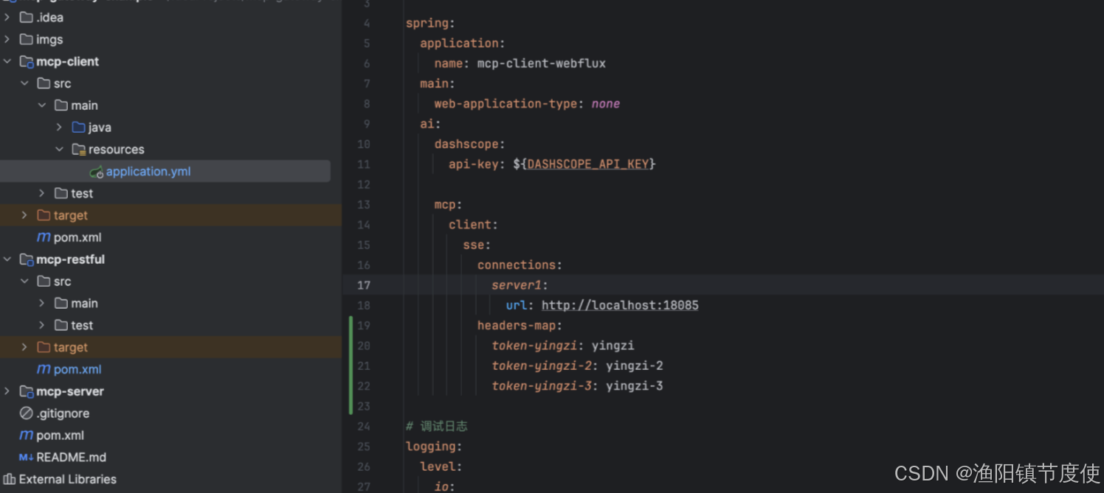The height and width of the screenshot is (493, 1104).
Task: Expand the main folder under mcp-restful
Action: (x=42, y=303)
